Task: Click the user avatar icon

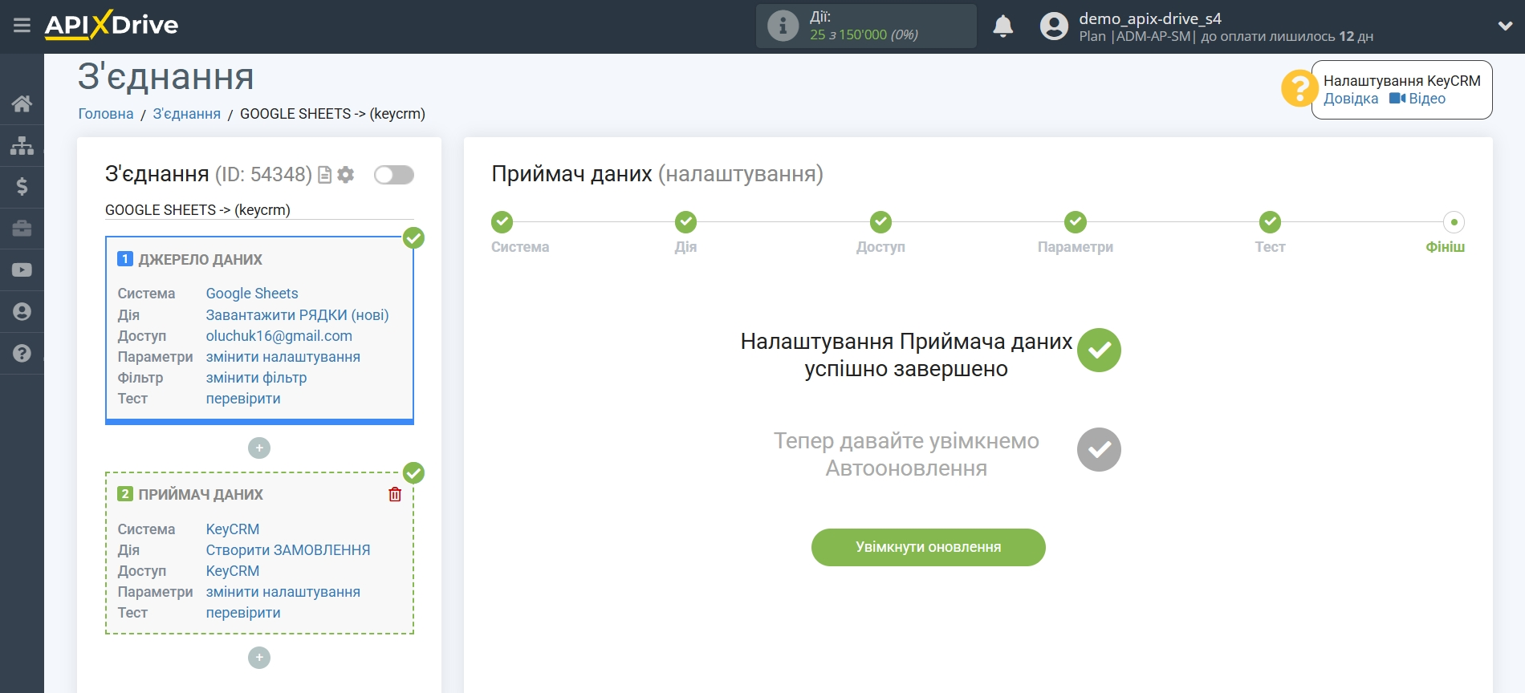Action: pyautogui.click(x=1054, y=26)
